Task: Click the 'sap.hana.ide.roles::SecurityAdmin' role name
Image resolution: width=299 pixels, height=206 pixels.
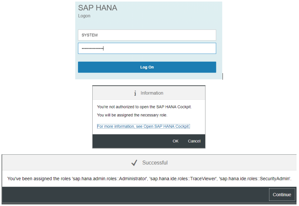Action: pyautogui.click(x=255, y=179)
